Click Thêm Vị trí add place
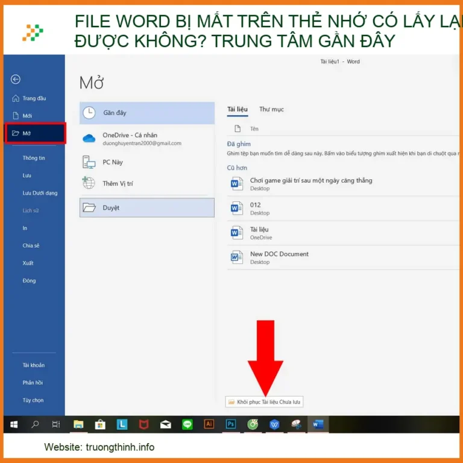The image size is (463, 463). click(x=147, y=184)
